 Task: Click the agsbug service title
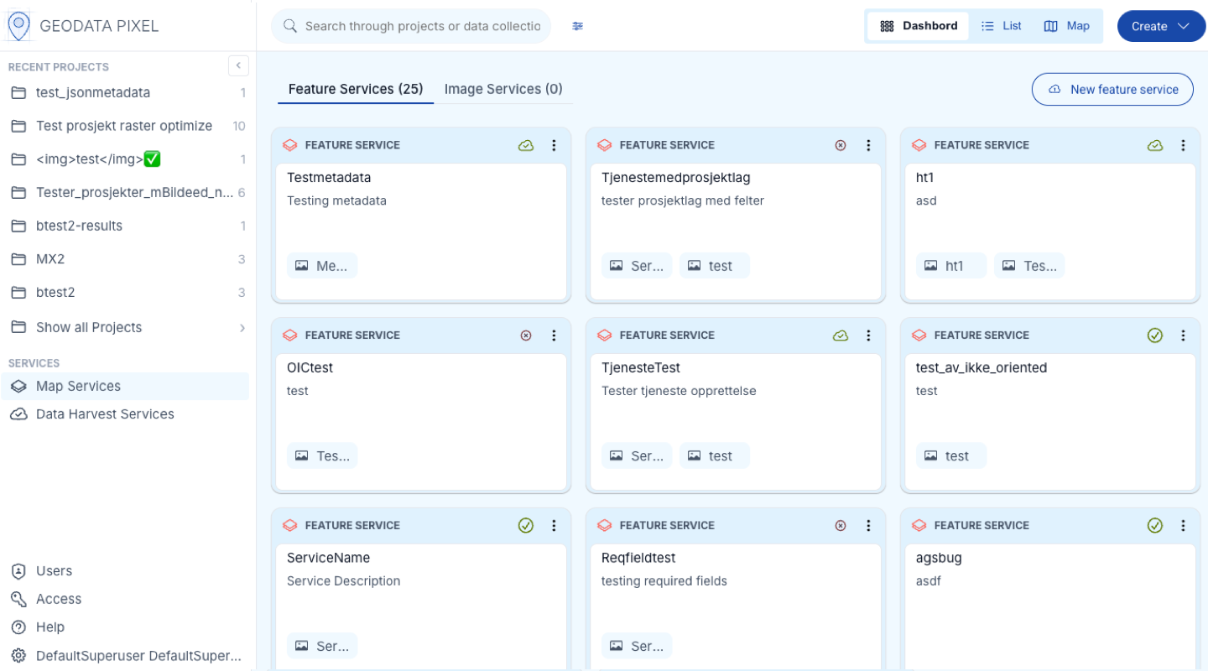939,558
